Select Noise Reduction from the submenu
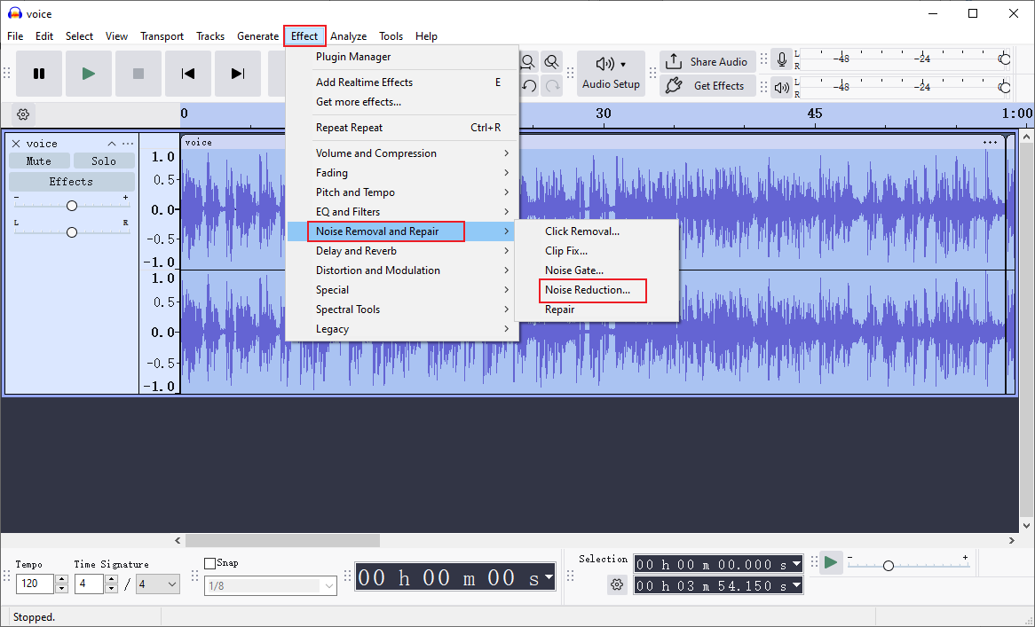The image size is (1035, 627). [x=592, y=290]
